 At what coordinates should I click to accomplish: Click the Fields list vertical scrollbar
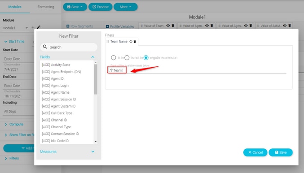96,79
